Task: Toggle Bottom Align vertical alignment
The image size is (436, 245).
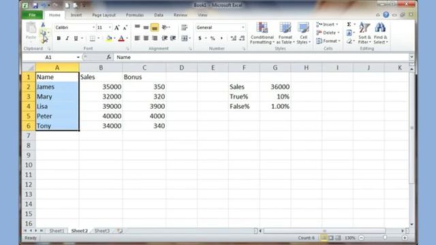Action: 155,27
